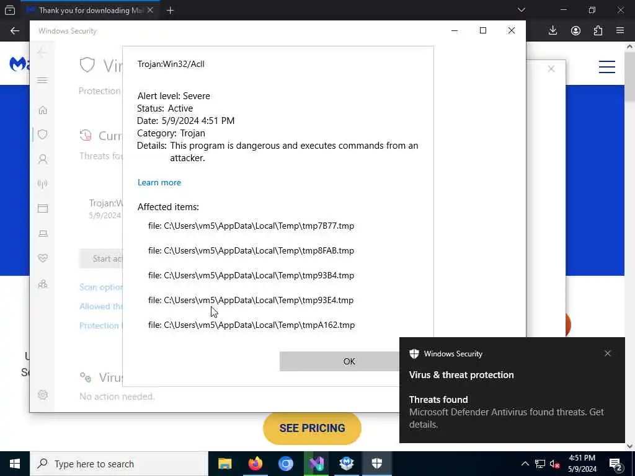Dismiss the Windows Security notification
Image resolution: width=635 pixels, height=476 pixels.
[608, 353]
